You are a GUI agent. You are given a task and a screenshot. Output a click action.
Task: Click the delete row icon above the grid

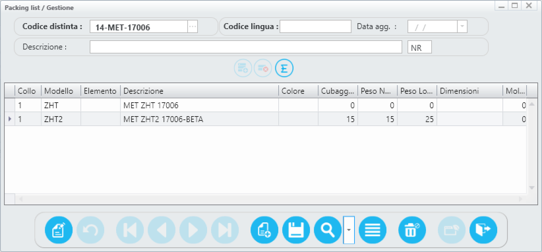pos(263,68)
